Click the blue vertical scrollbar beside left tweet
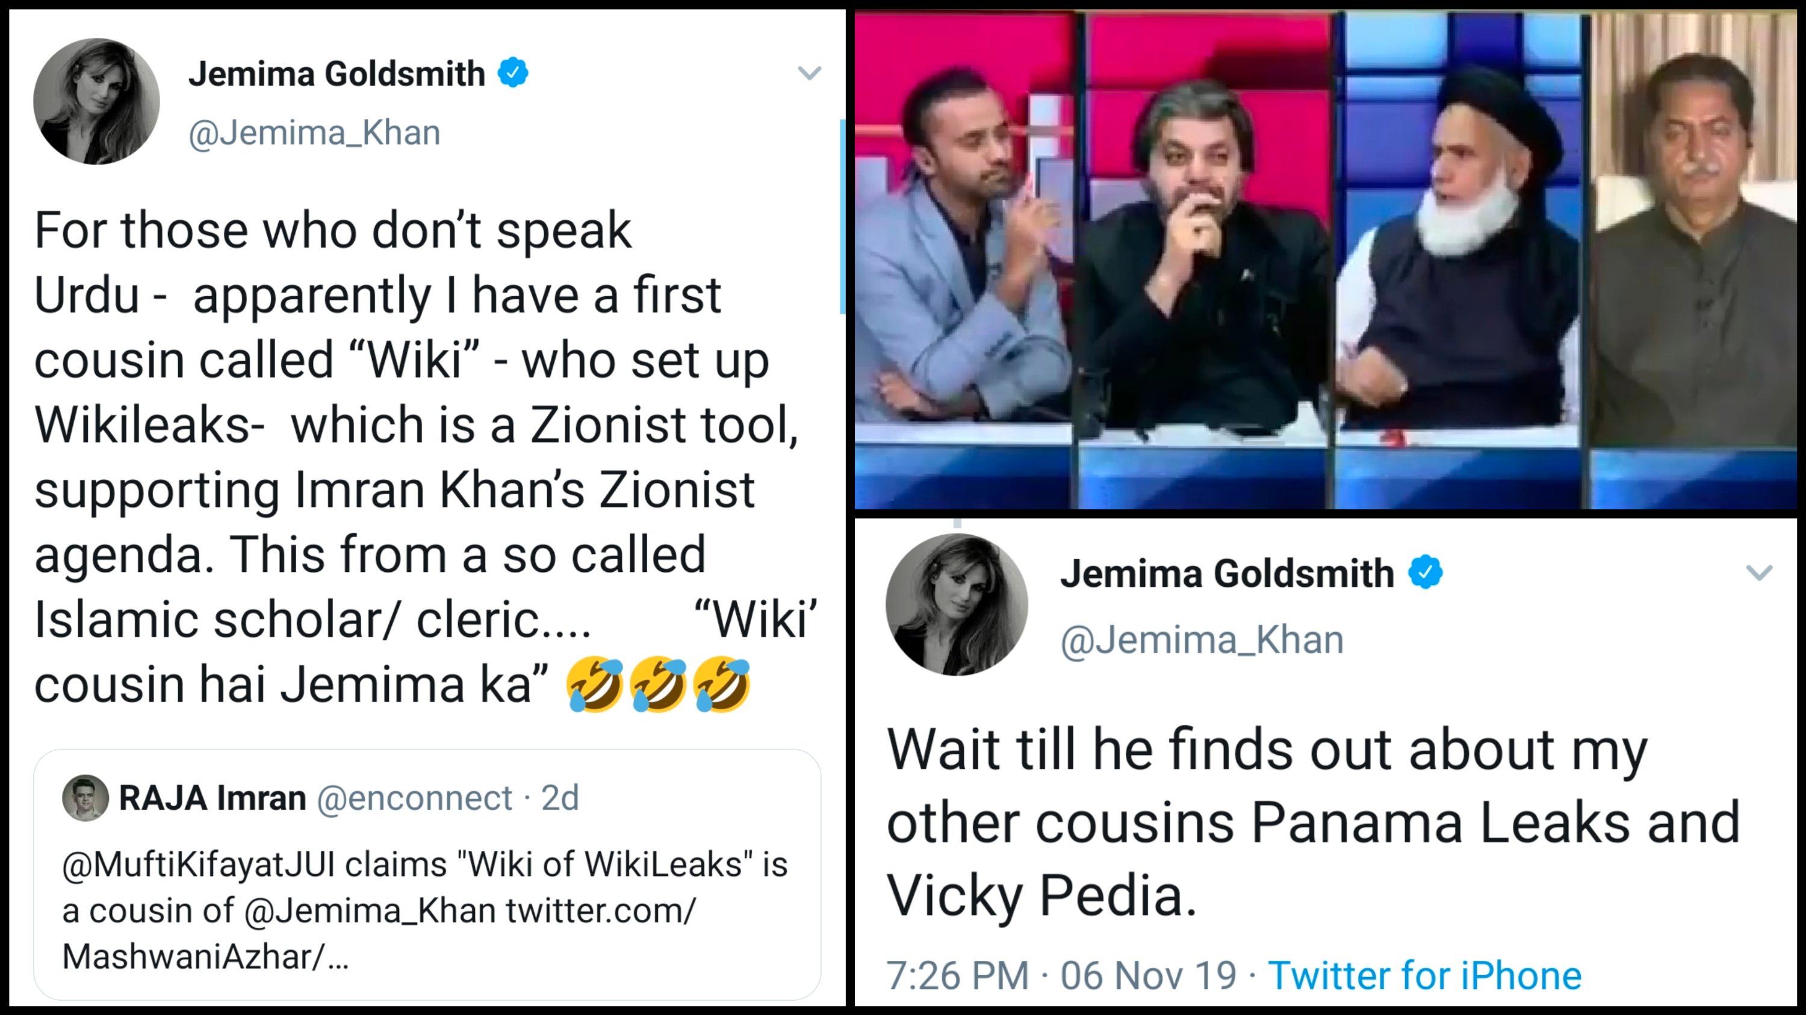 842,217
